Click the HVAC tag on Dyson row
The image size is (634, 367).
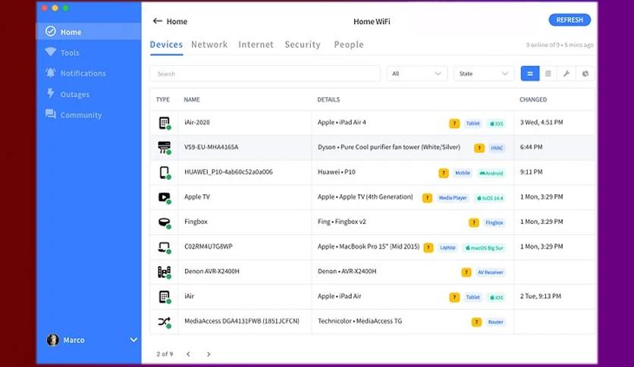point(497,148)
